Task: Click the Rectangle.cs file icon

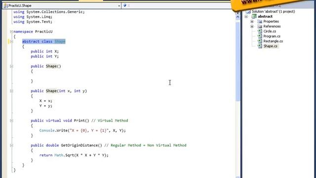Action: [260, 41]
